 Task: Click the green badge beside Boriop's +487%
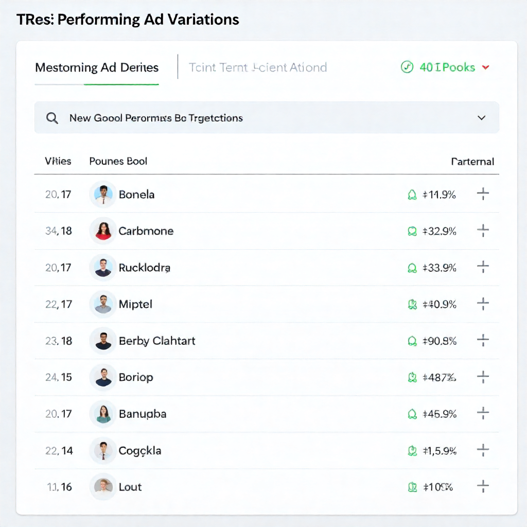click(x=412, y=377)
